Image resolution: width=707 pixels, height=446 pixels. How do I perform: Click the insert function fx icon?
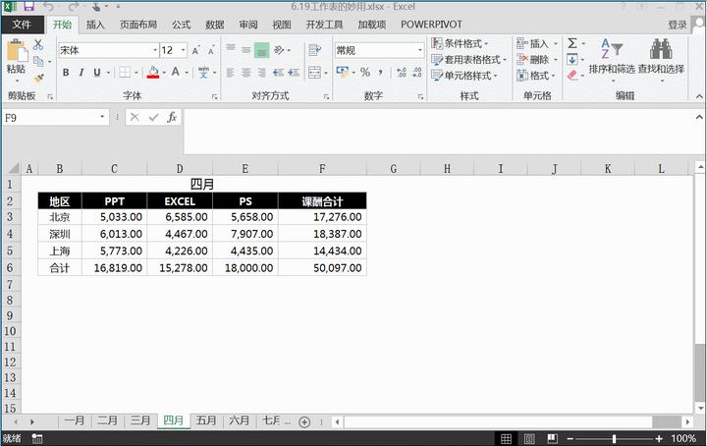coord(172,117)
